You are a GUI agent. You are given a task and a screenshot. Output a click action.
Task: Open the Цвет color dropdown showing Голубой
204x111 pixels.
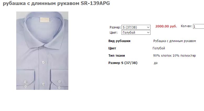pyautogui.click(x=136, y=32)
